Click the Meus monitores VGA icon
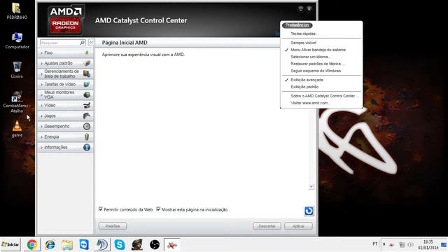Viewport: 448px width, 252px height. [x=87, y=94]
